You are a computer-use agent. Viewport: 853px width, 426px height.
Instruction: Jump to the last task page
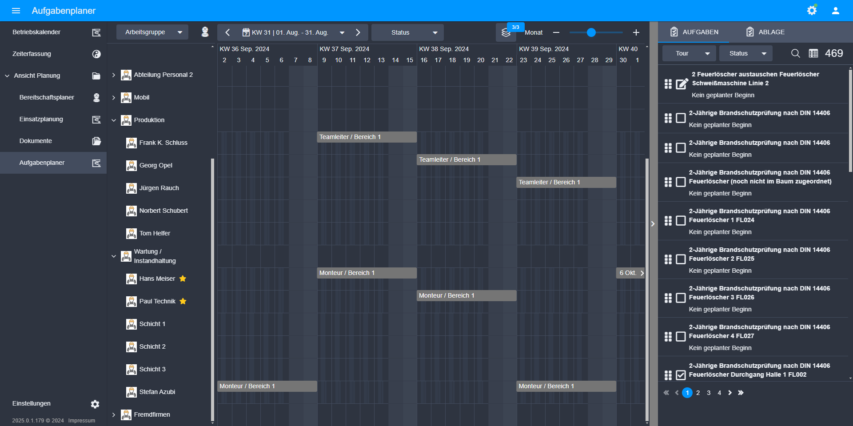click(741, 393)
